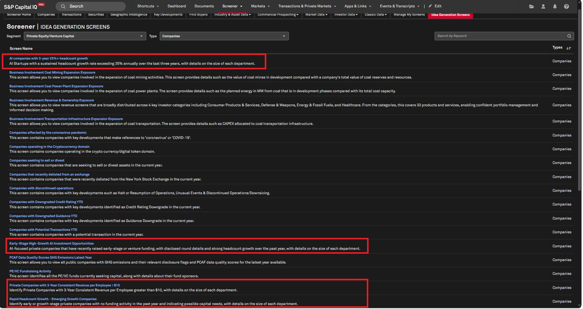Open AI companies with 3-year 25%+ headcount growth
This screenshot has height=309, width=583.
coord(49,58)
